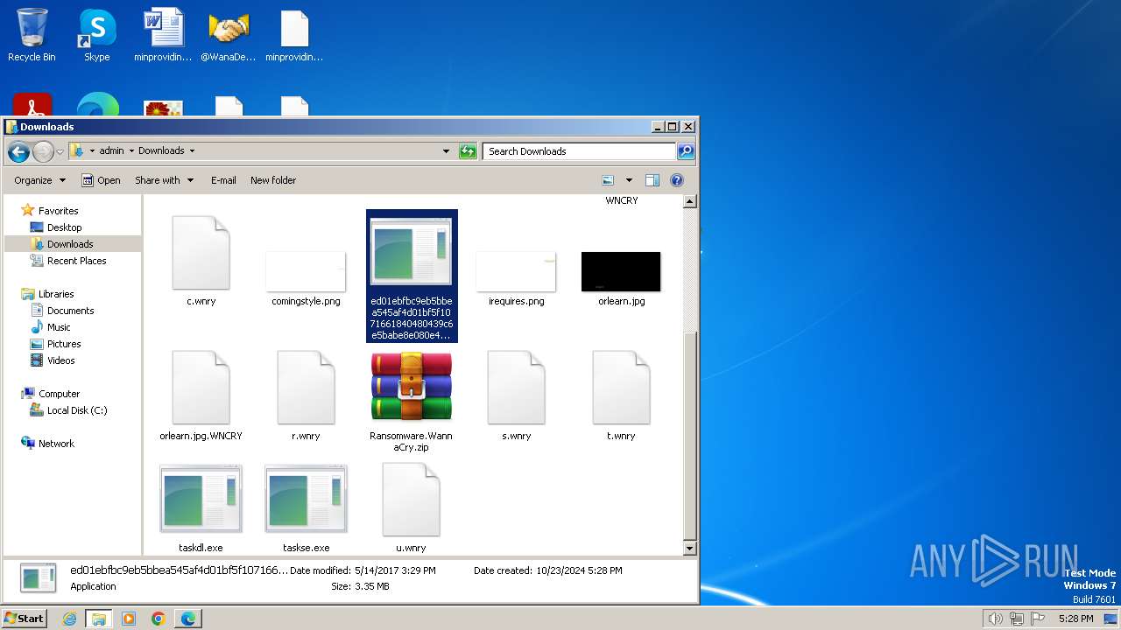Change your view icon button
1121x630 pixels.
[x=609, y=180]
